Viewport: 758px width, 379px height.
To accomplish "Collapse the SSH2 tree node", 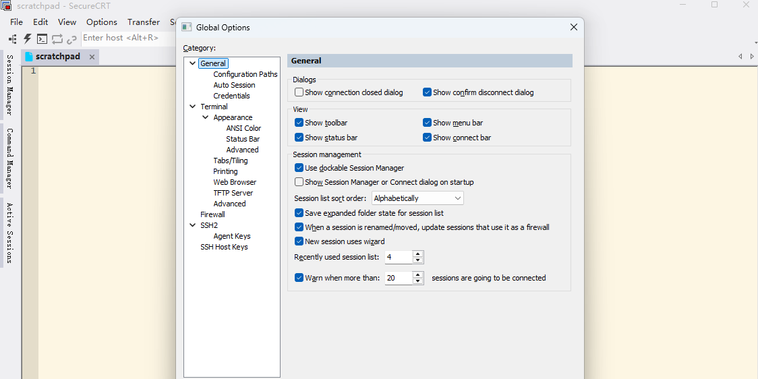I will (192, 225).
